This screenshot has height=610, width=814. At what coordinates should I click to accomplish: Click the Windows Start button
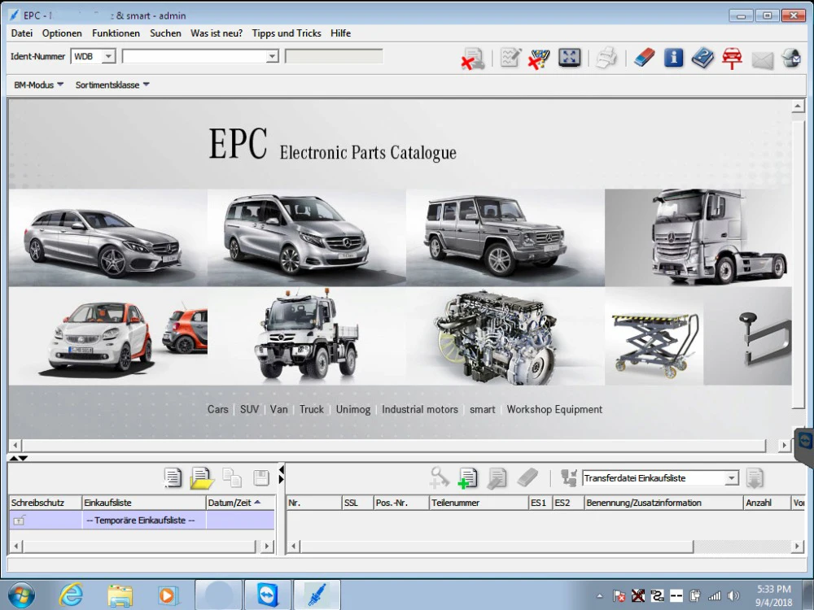pyautogui.click(x=21, y=595)
